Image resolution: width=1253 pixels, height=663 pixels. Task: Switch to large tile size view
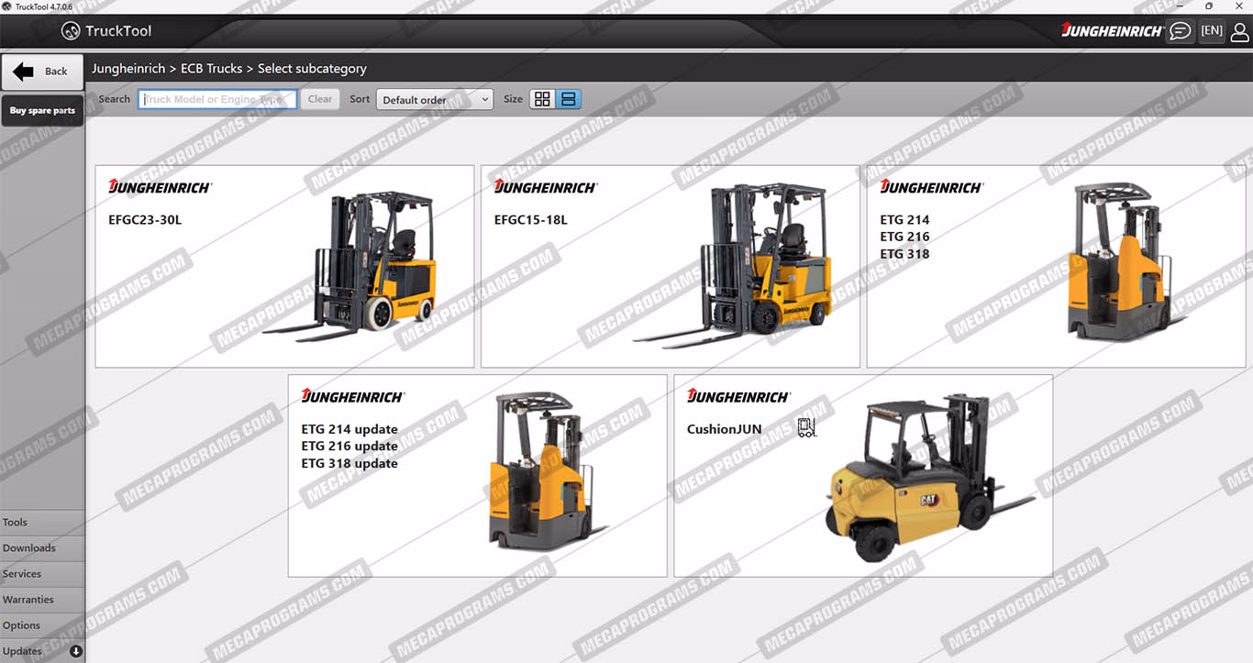[569, 99]
